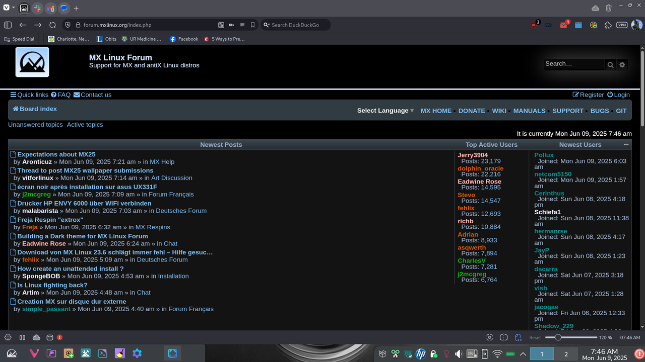Image resolution: width=645 pixels, height=362 pixels.
Task: Open the Facebook bookmark
Action: tap(184, 39)
